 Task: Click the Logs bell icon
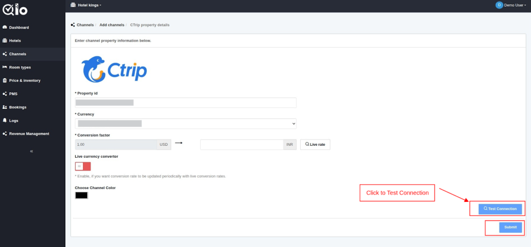coord(5,120)
